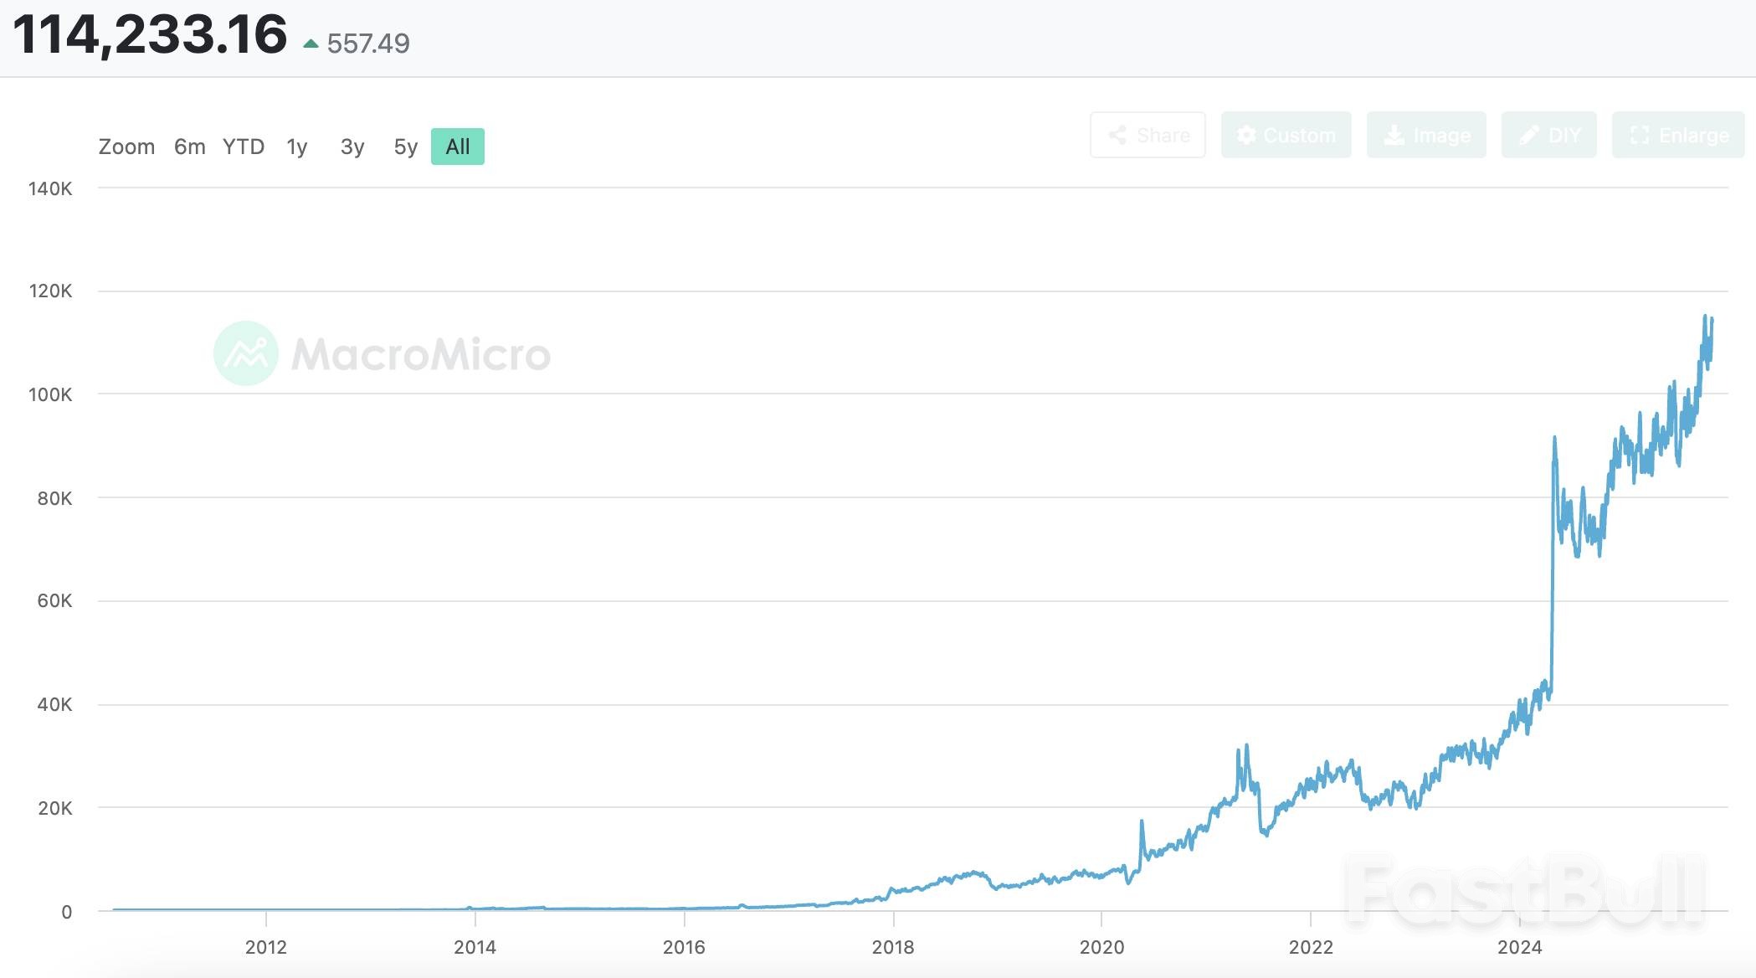The height and width of the screenshot is (978, 1756).
Task: Click the Zoom label beside range options
Action: pyautogui.click(x=126, y=147)
